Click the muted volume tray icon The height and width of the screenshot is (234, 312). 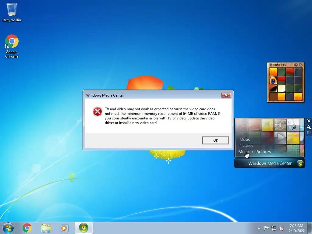coord(281,229)
